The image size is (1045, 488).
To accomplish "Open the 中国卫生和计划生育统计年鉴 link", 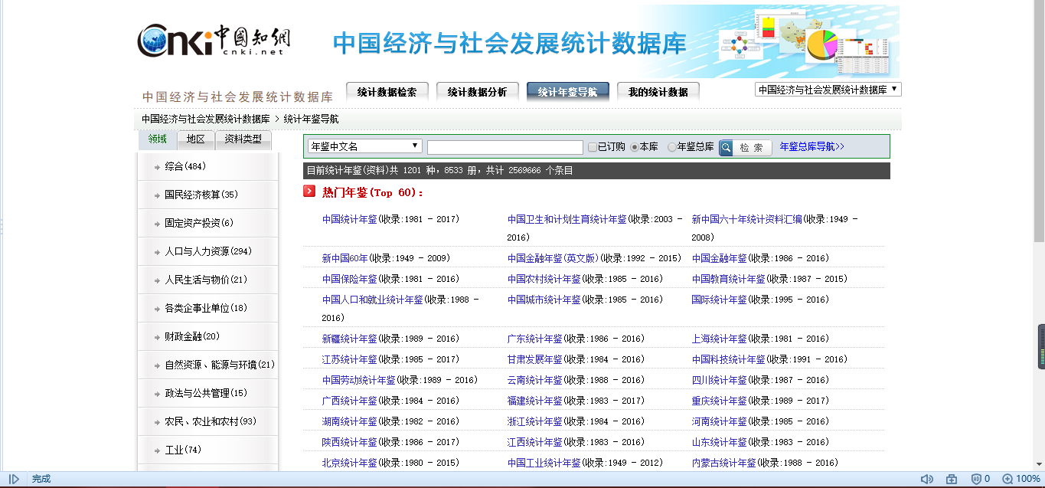I will (x=567, y=219).
